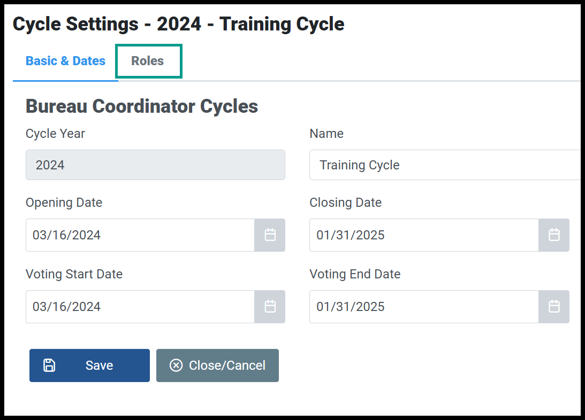The width and height of the screenshot is (585, 420).
Task: Click the Close/Cancel button text
Action: pos(227,365)
